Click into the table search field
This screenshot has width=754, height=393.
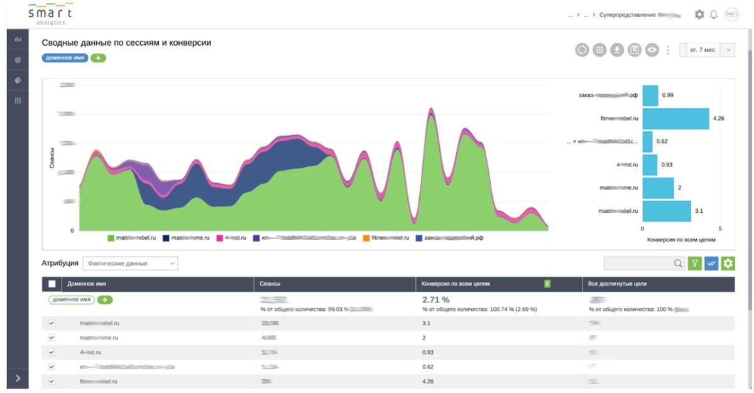point(638,264)
